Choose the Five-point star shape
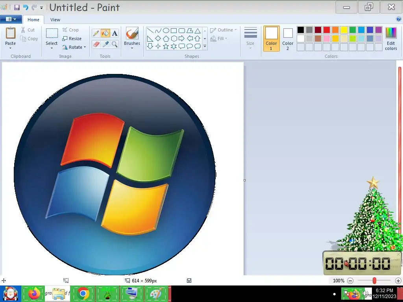The image size is (403, 302). (166, 46)
